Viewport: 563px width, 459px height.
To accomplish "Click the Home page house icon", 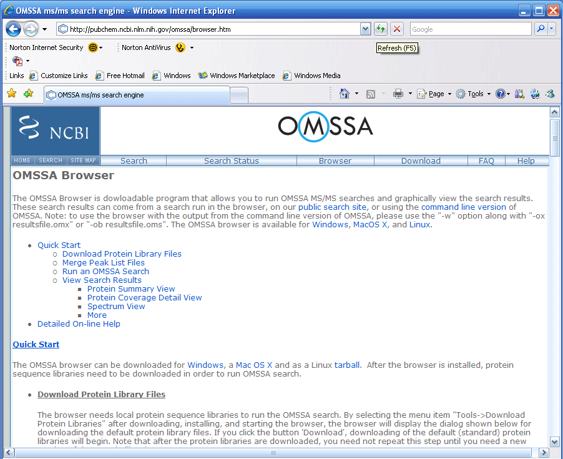I will 345,94.
